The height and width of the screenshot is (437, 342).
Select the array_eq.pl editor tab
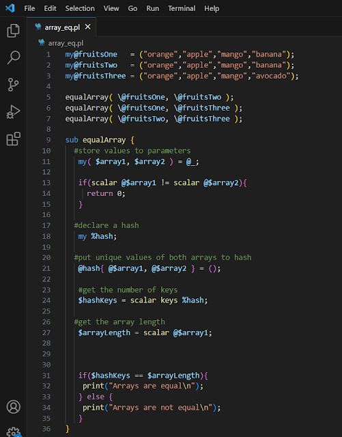(61, 27)
